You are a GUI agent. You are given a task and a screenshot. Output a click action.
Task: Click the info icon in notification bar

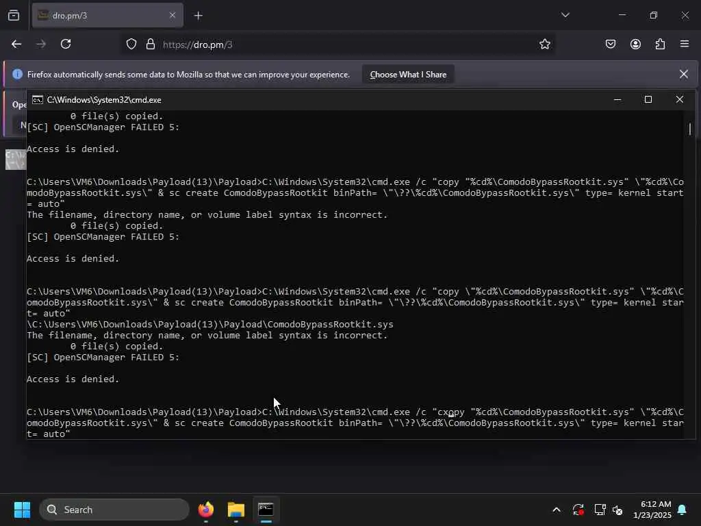(17, 74)
